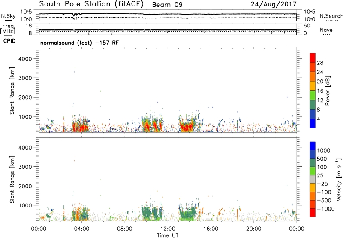This screenshot has width=343, height=238.
Task: Click the '2000' tick in velocity panel
Action: (25, 186)
